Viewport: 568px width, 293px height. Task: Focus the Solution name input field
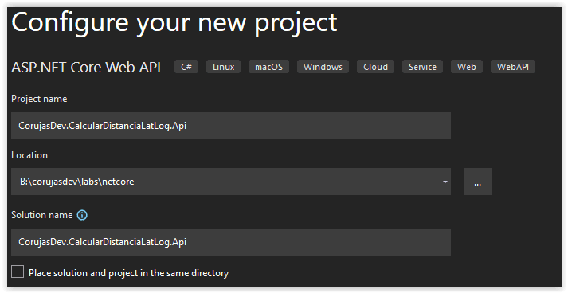click(231, 242)
